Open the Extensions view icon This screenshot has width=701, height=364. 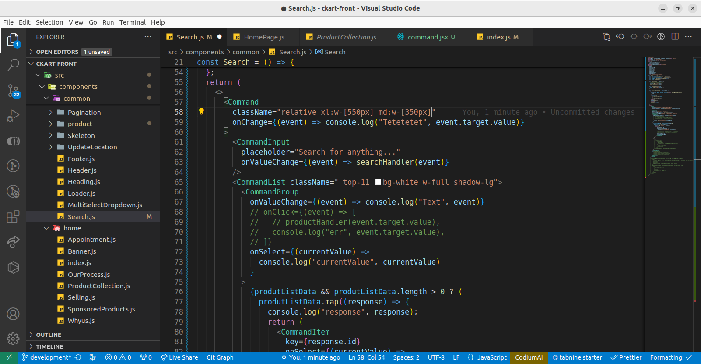pyautogui.click(x=13, y=216)
